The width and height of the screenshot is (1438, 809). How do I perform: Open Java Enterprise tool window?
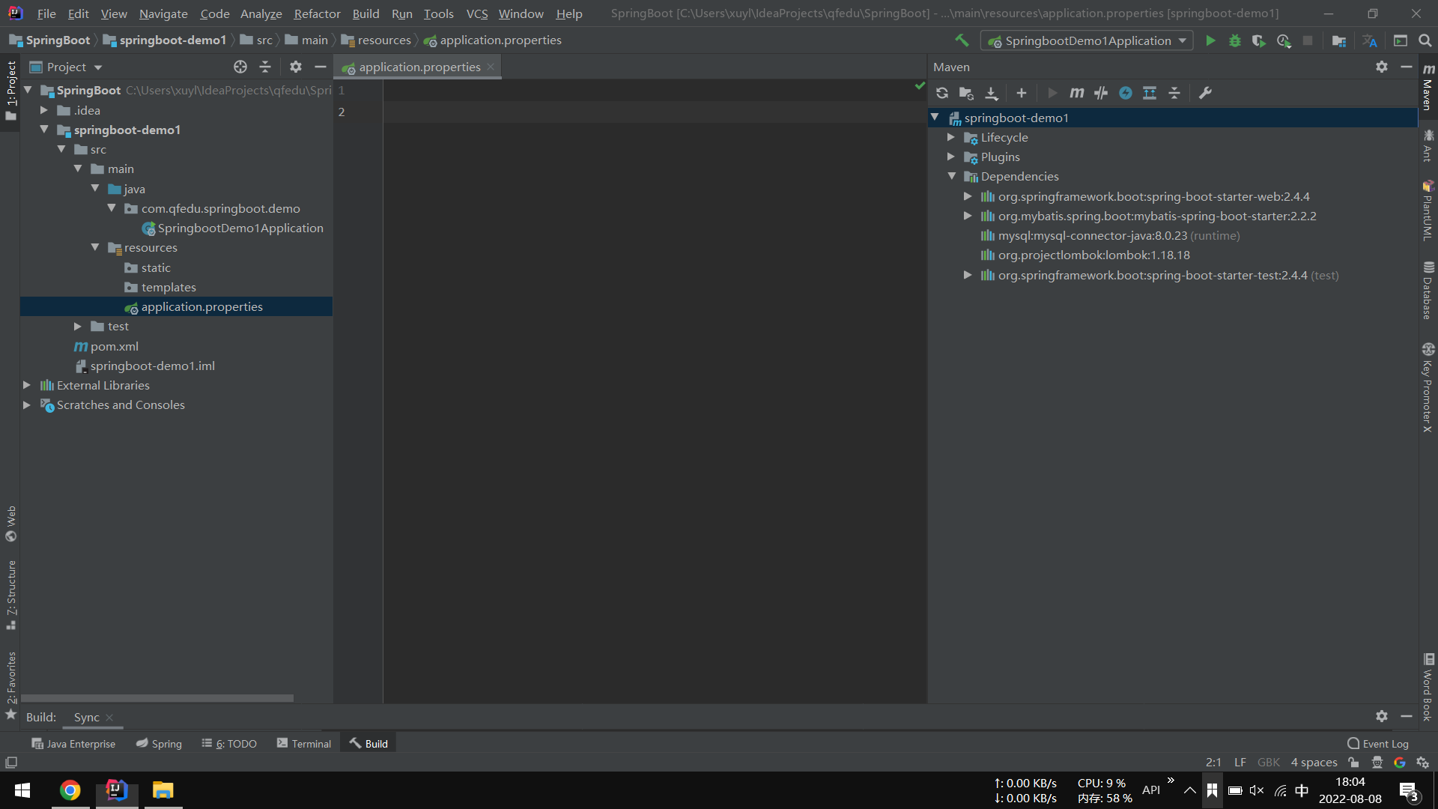[73, 743]
